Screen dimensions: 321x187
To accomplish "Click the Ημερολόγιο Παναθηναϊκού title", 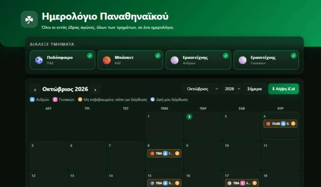I will [x=105, y=16].
